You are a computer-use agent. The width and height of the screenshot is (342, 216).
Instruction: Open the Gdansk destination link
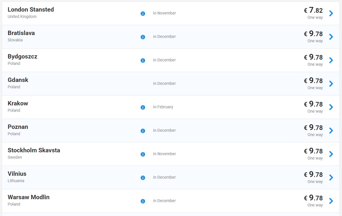(18, 80)
